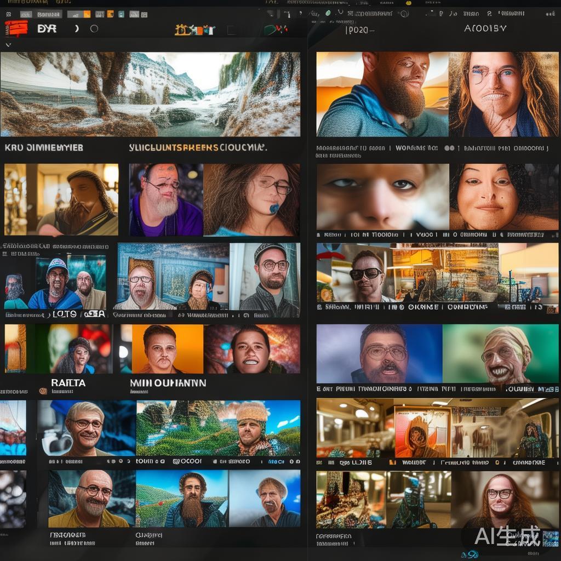Click the red icon beside the DYR label
Image resolution: width=561 pixels, height=561 pixels.
(16, 28)
